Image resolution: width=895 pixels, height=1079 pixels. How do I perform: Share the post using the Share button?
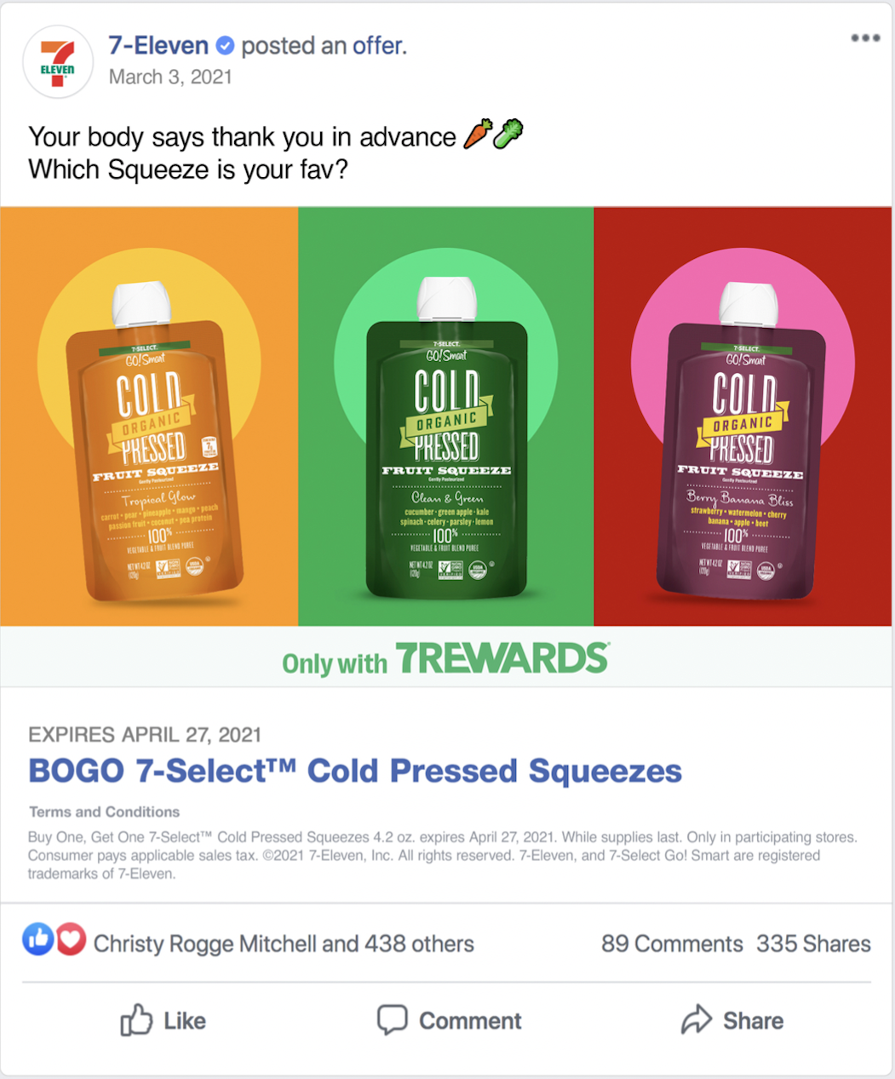pyautogui.click(x=732, y=1020)
